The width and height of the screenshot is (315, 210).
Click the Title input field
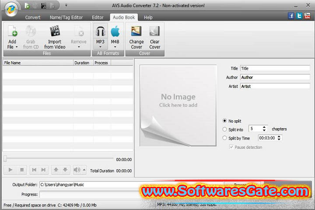[275, 68]
